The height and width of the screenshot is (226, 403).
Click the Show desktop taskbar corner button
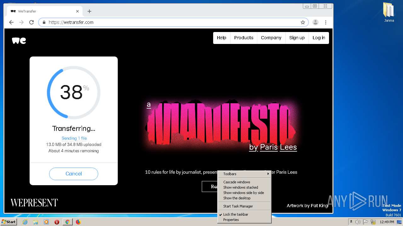[399, 222]
